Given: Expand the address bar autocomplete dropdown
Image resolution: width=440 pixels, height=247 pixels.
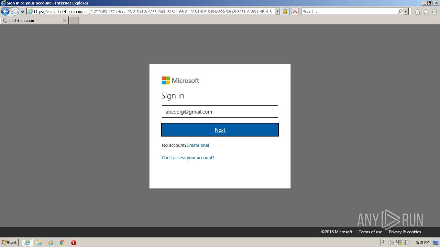Looking at the screenshot, I should point(277,12).
